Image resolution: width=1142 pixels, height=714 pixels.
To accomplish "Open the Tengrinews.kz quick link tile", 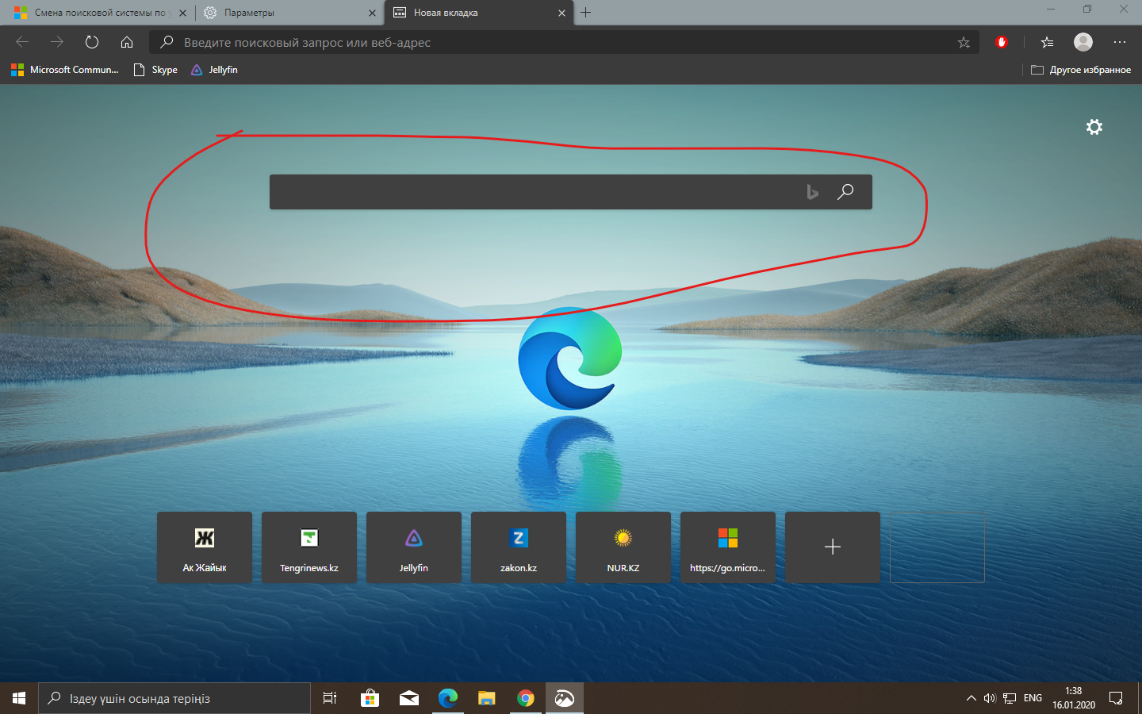I will click(309, 547).
